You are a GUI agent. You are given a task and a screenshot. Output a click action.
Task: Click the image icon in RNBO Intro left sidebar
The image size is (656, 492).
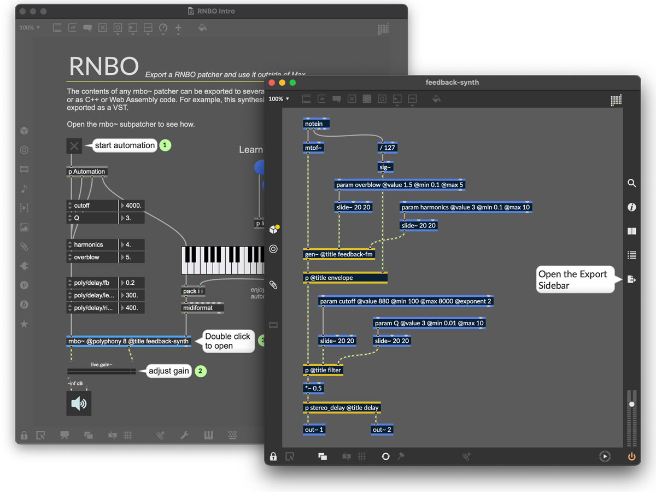coord(24,227)
